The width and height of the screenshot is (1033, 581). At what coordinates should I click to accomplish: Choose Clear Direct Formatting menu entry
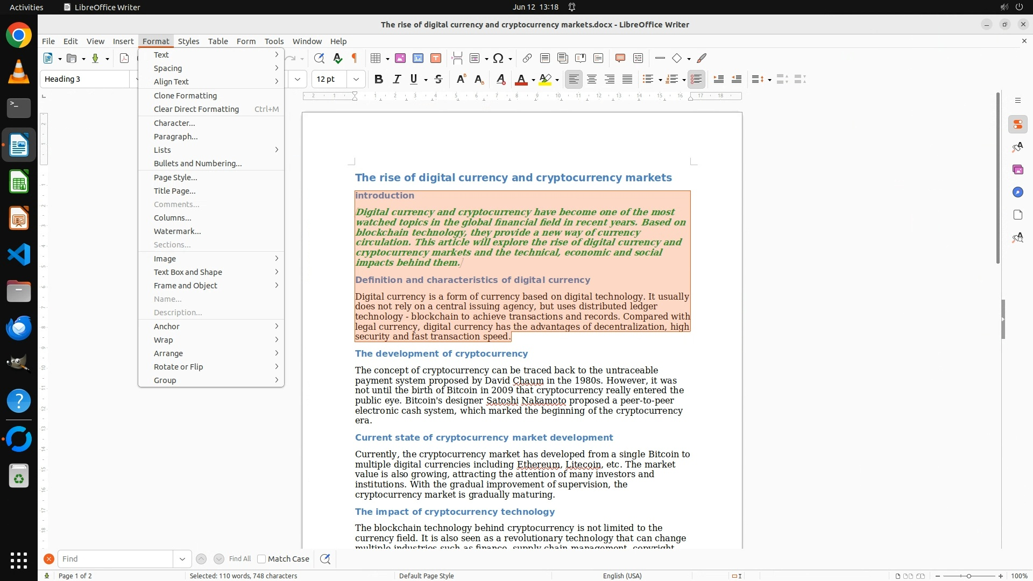point(196,109)
